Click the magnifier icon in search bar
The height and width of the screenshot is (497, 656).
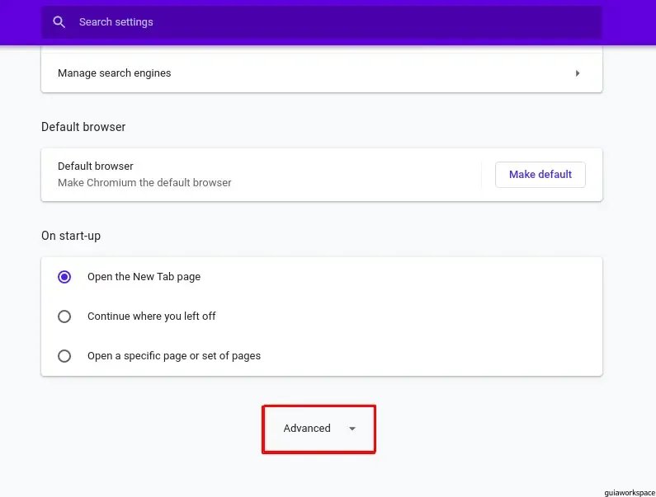point(59,22)
